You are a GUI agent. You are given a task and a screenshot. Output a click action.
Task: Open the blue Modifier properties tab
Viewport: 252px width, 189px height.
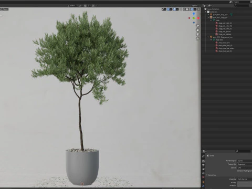click(x=203, y=186)
